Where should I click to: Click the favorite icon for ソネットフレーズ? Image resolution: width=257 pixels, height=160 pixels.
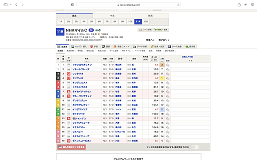pos(168,70)
